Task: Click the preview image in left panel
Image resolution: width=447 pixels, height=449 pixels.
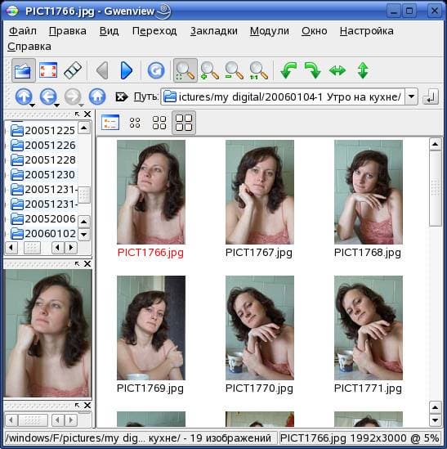Action: (x=47, y=334)
